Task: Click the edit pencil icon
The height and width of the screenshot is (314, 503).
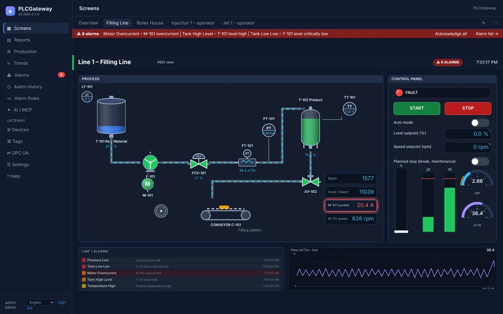Action: coord(484,23)
